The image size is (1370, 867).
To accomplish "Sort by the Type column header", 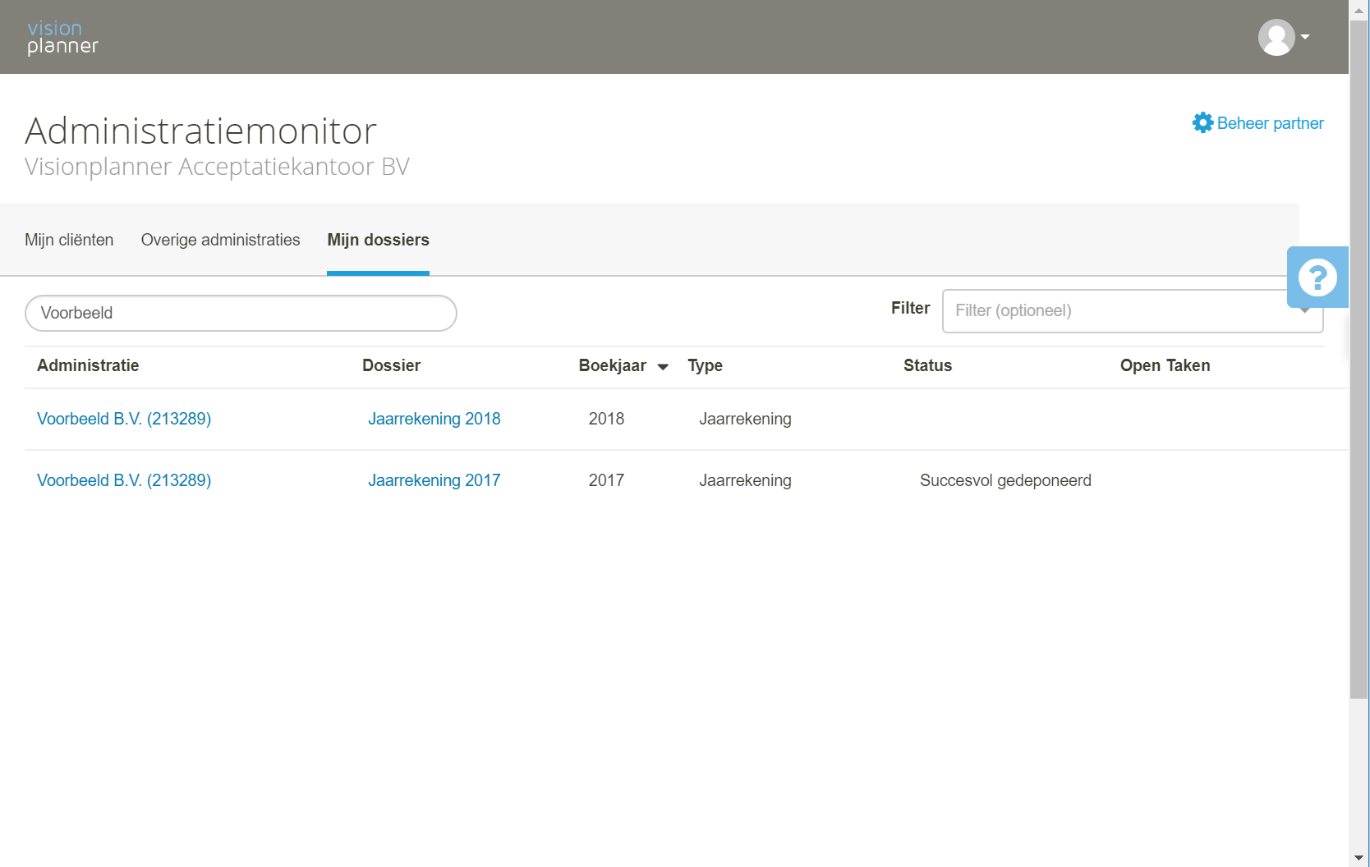I will click(x=705, y=365).
